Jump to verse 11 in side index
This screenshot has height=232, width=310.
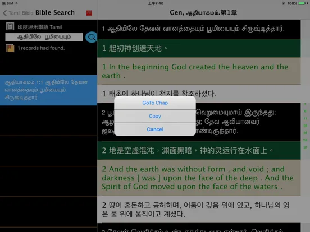click(306, 118)
